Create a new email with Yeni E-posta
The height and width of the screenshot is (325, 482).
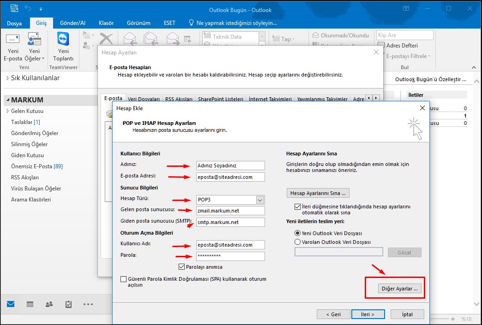pos(13,47)
